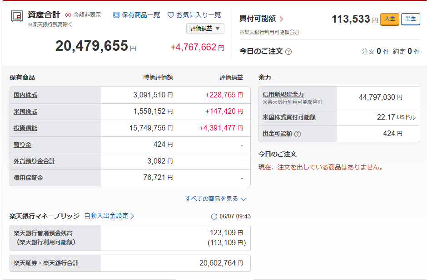This screenshot has width=427, height=280.
Task: Open 信用新規建余力 link
Action: (283, 95)
